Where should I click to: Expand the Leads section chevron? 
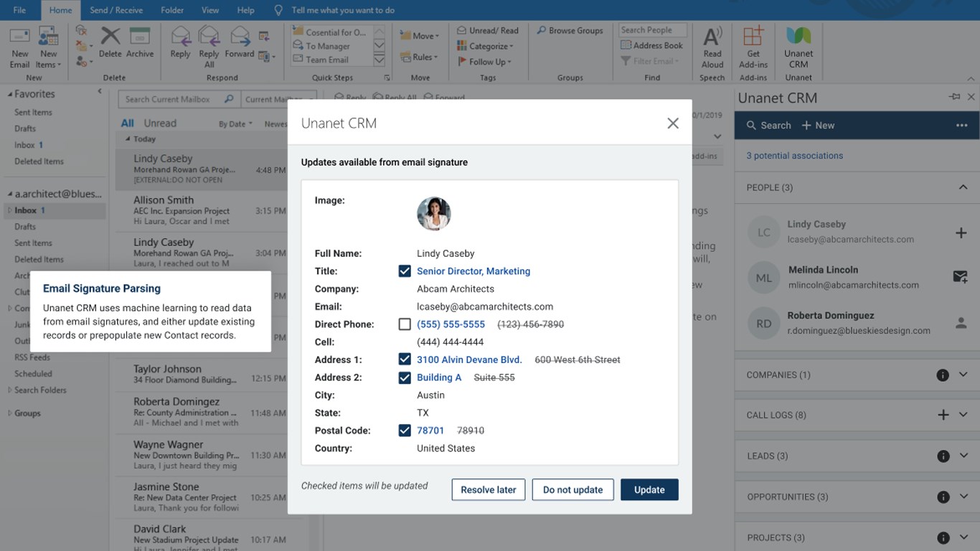[963, 456]
